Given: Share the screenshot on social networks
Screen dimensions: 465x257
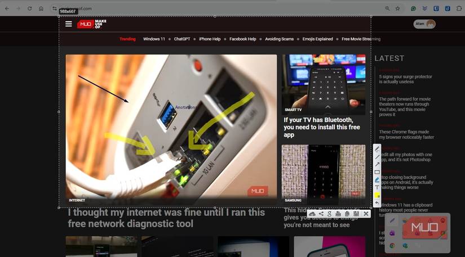Looking at the screenshot, I should click(x=321, y=214).
